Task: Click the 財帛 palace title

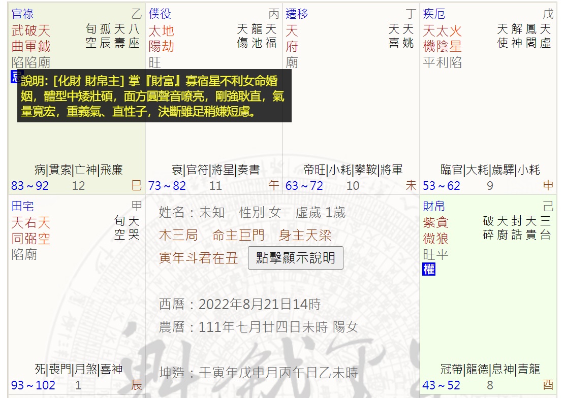Action: [434, 206]
